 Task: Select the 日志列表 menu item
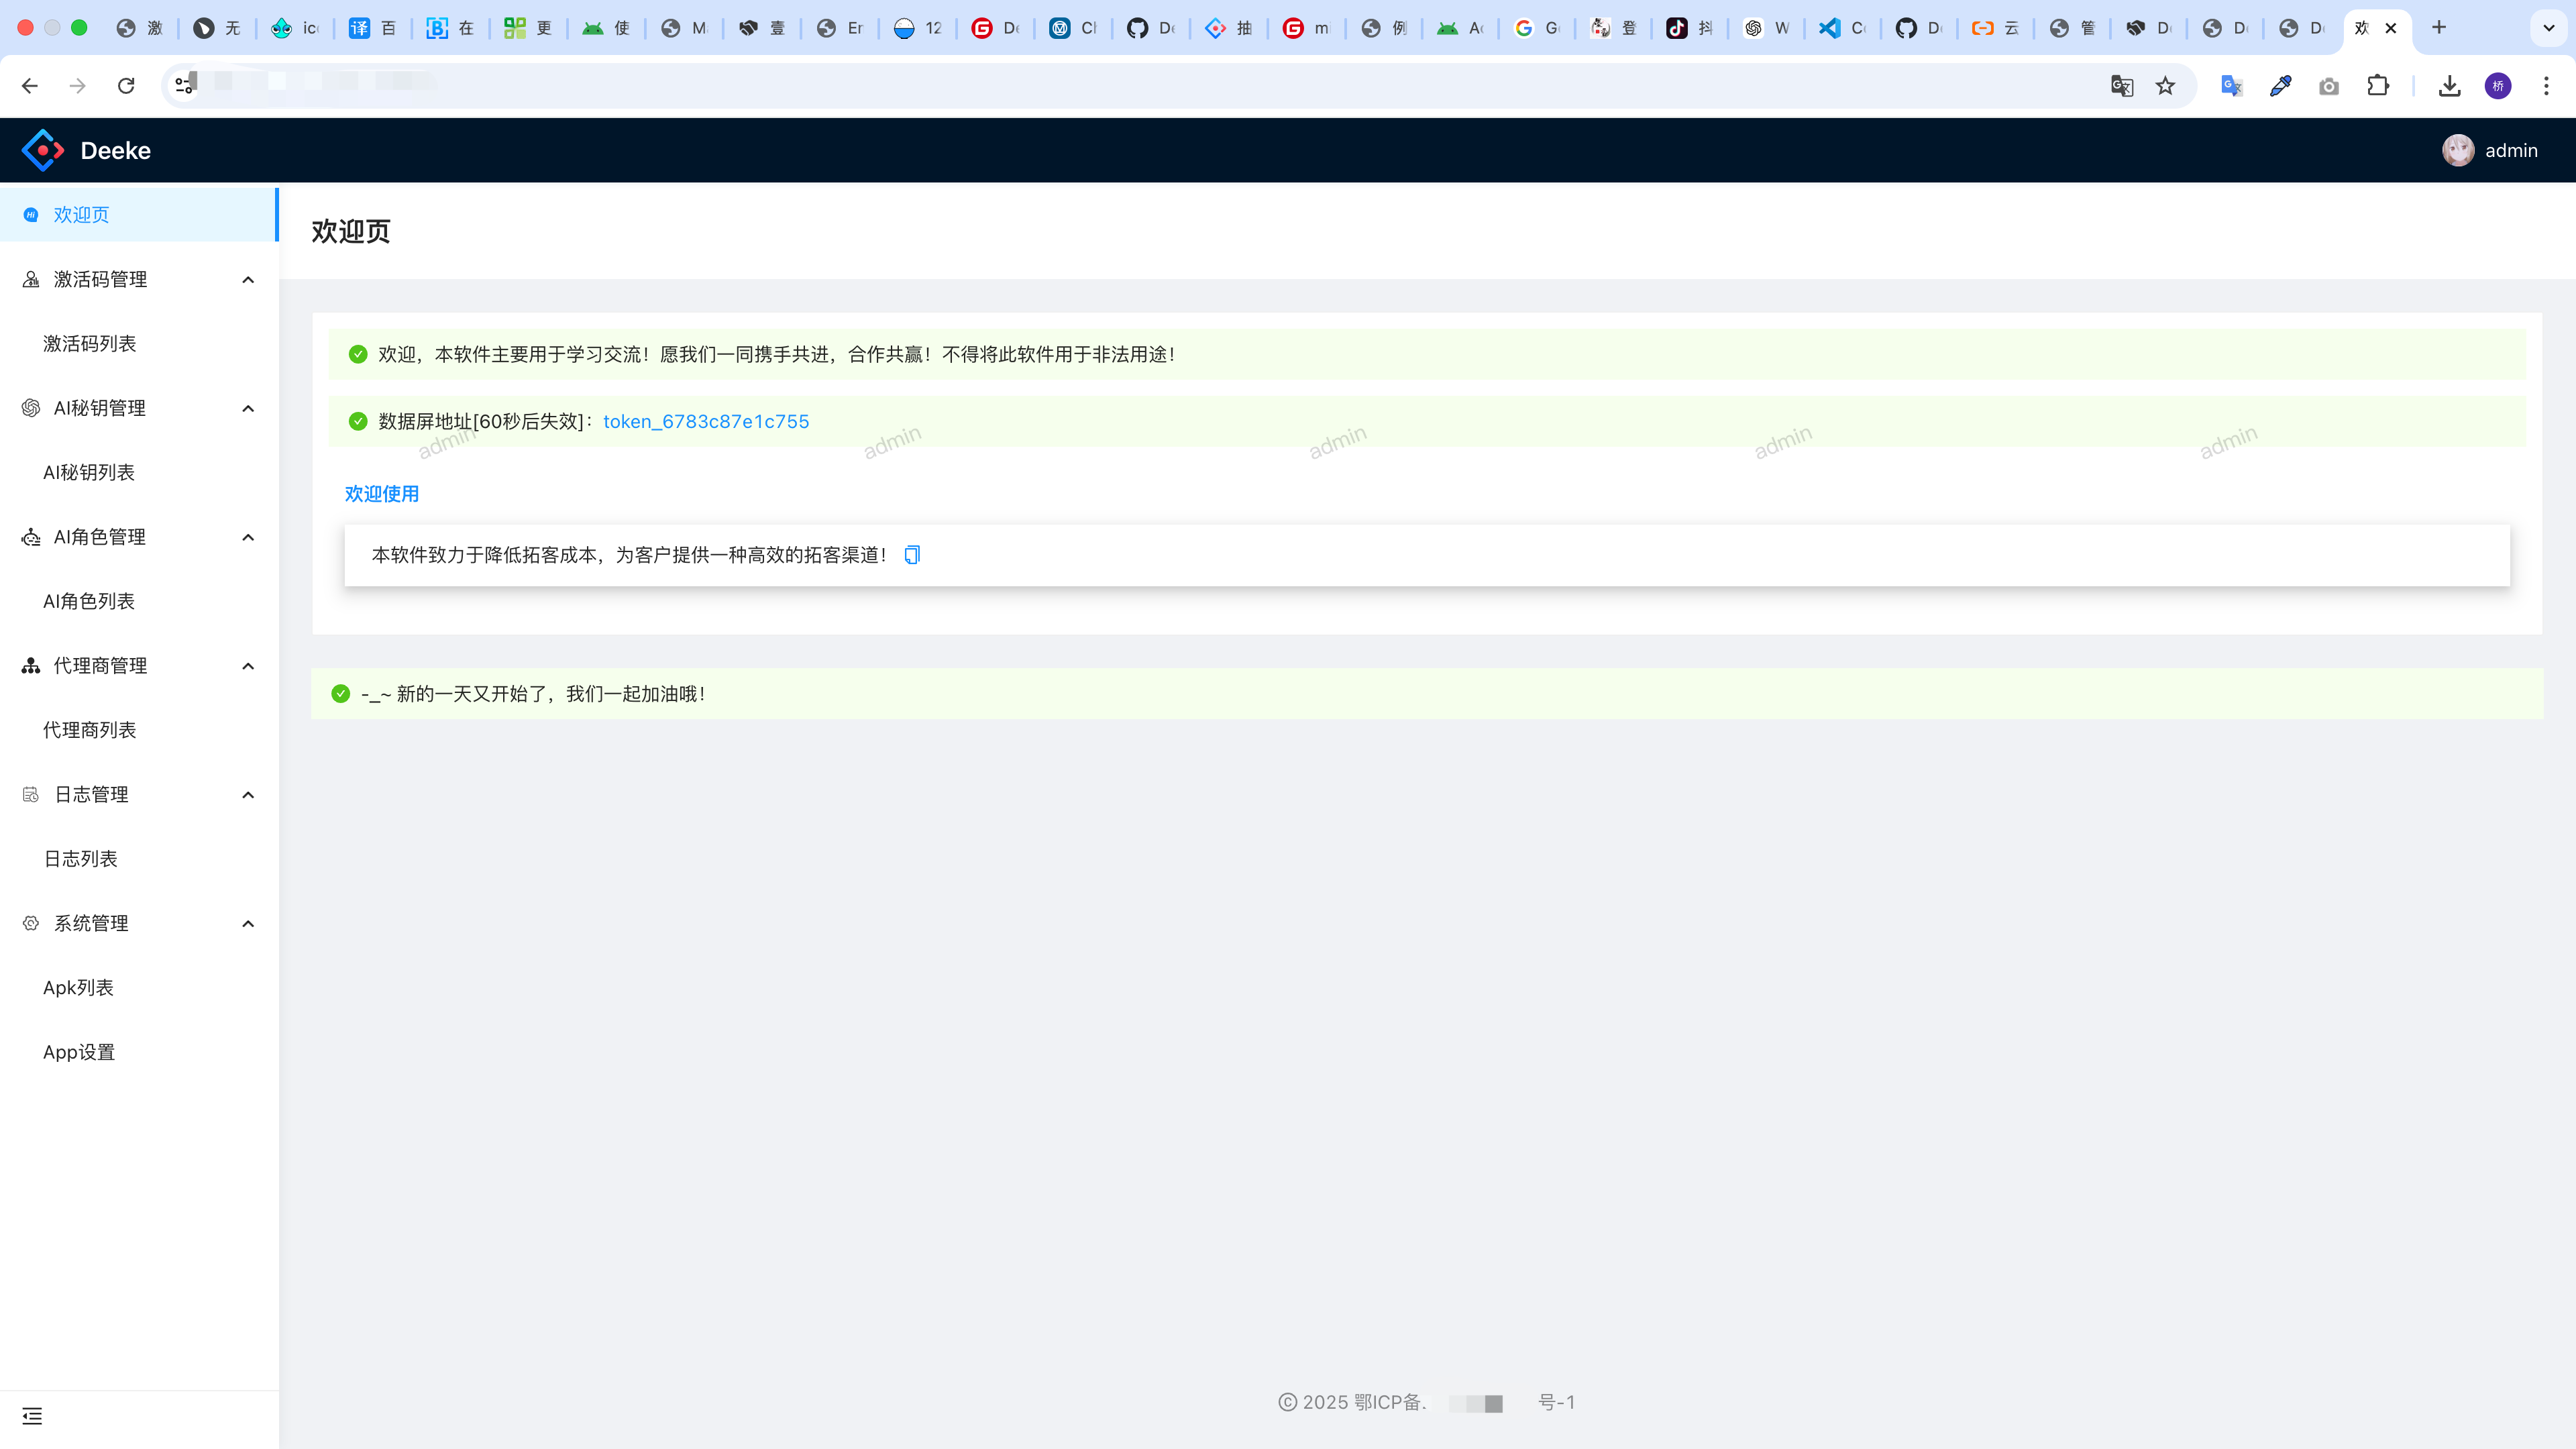tap(80, 859)
